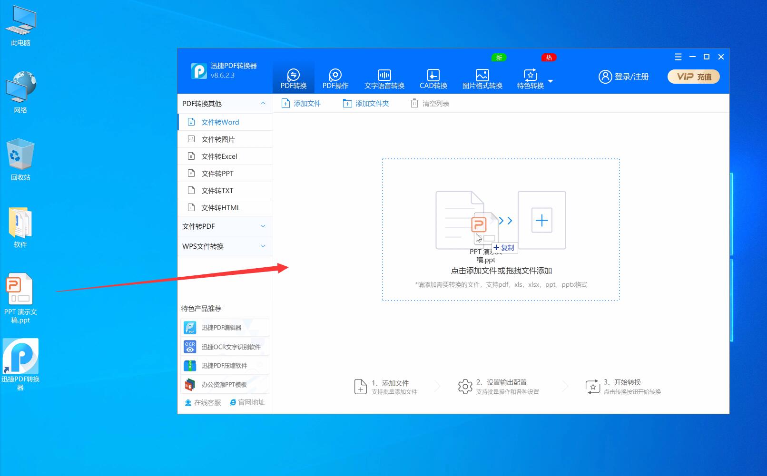Expand the 文件转PDF section
This screenshot has width=767, height=476.
point(225,226)
